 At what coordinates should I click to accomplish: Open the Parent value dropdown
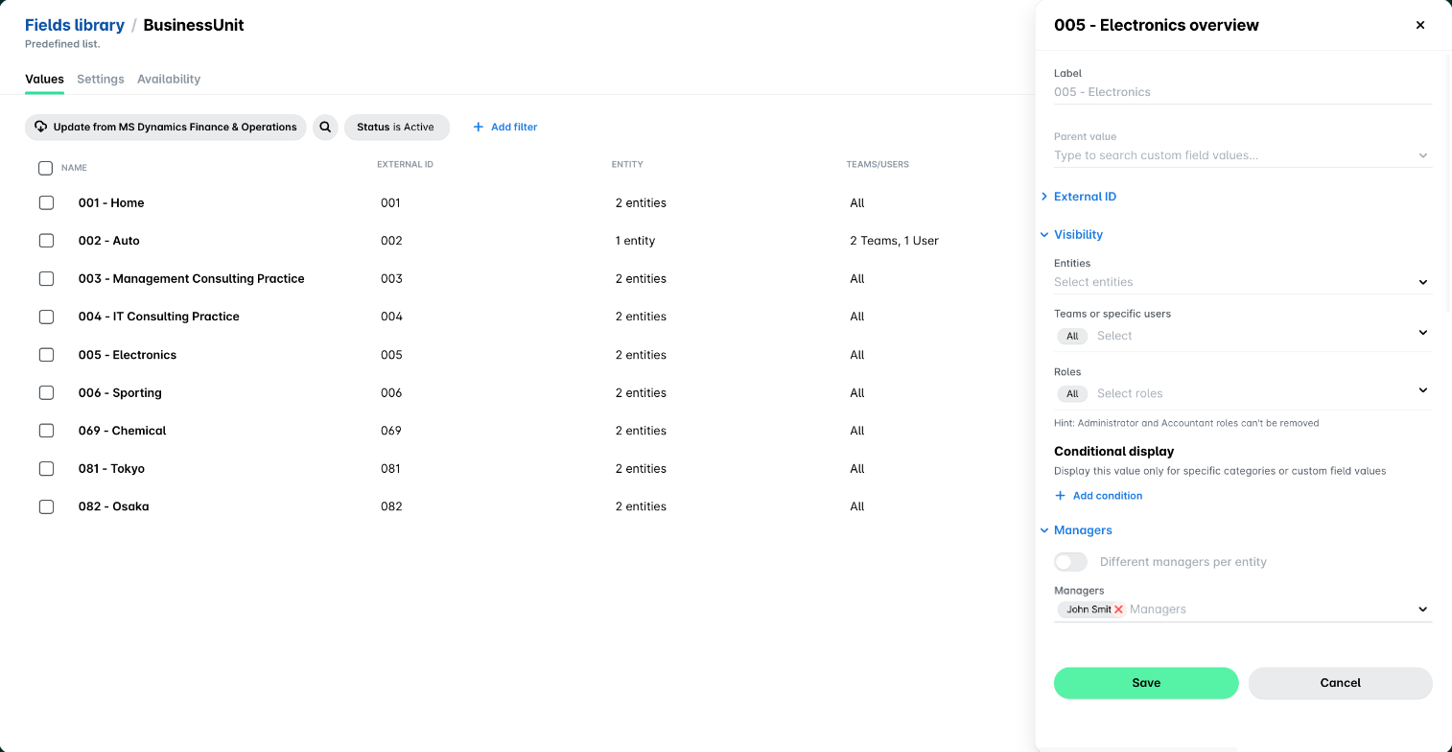1243,155
